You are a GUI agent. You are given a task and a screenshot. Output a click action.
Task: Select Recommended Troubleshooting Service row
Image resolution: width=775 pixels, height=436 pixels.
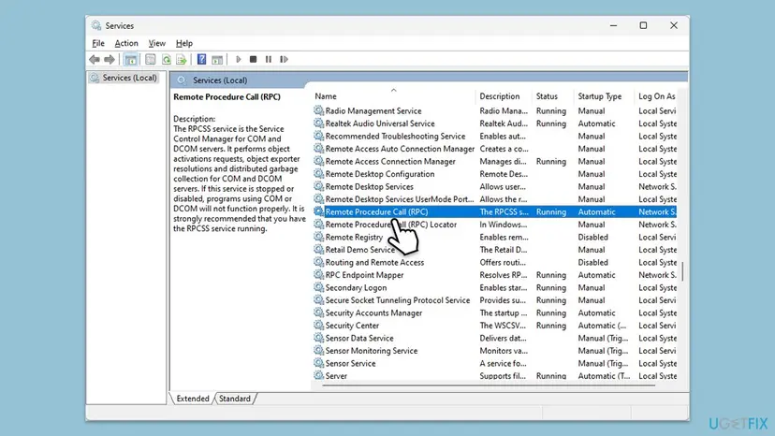tap(495, 136)
